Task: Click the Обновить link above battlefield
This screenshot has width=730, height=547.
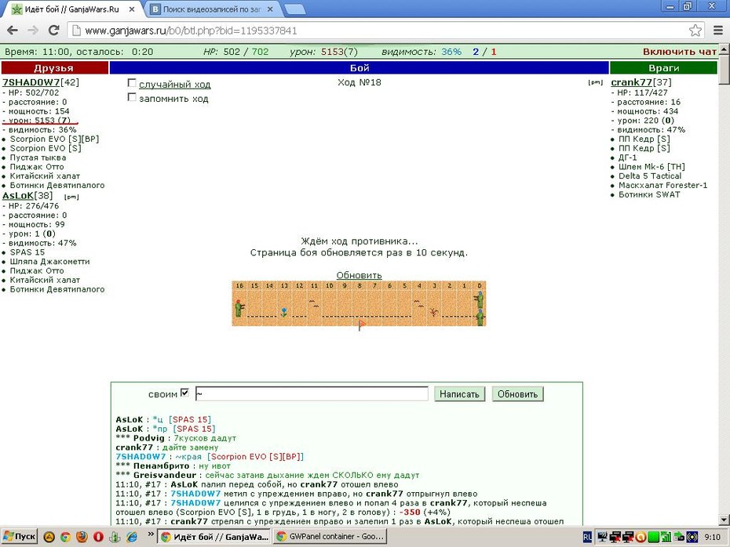Action: click(359, 275)
